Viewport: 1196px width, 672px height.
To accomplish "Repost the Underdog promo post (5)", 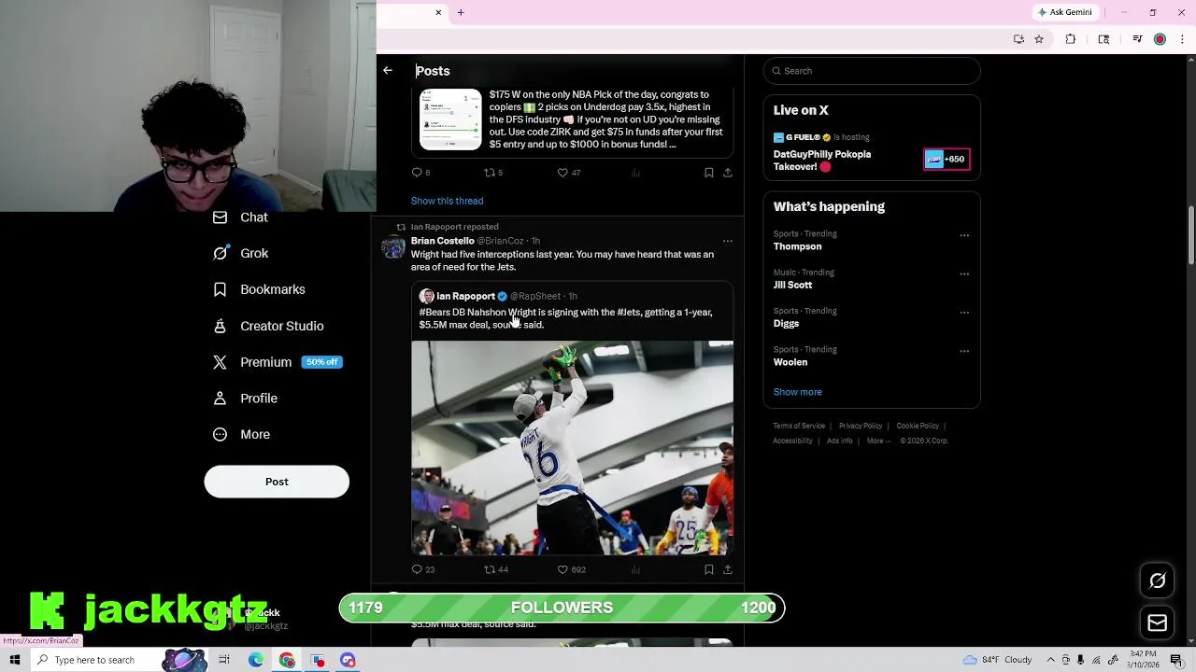I will tap(493, 173).
